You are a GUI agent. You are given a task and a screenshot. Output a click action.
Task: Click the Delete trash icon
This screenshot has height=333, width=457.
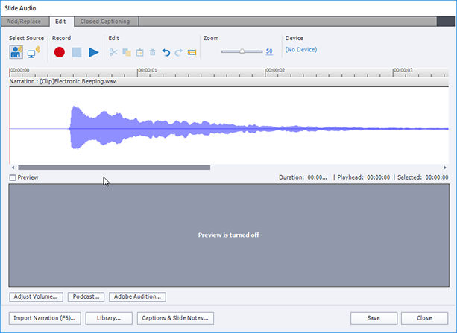click(152, 52)
